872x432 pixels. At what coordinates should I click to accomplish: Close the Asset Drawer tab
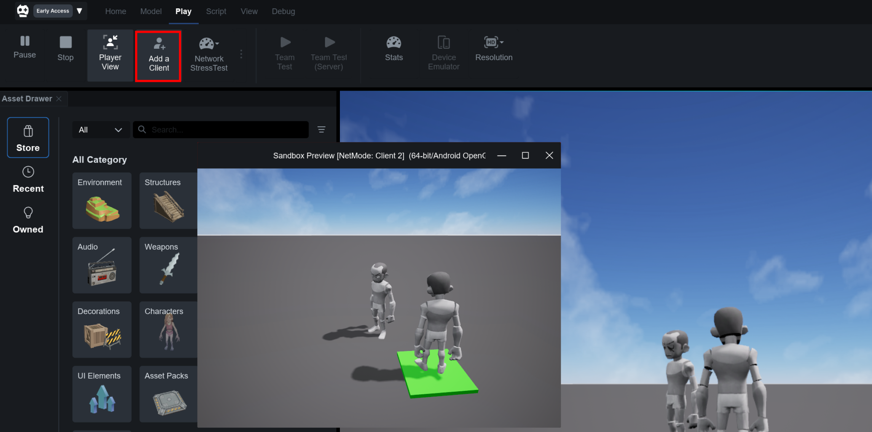tap(59, 99)
